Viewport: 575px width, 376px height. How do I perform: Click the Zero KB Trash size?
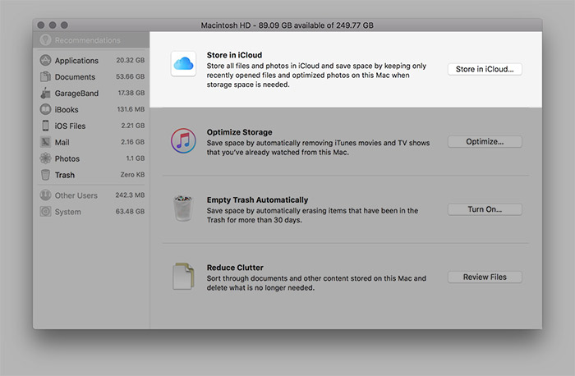click(132, 175)
